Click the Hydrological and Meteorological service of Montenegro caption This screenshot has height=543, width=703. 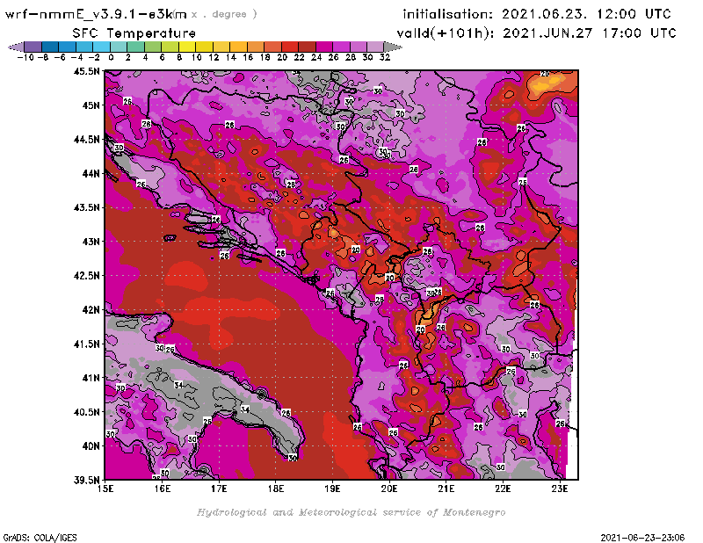351,512
